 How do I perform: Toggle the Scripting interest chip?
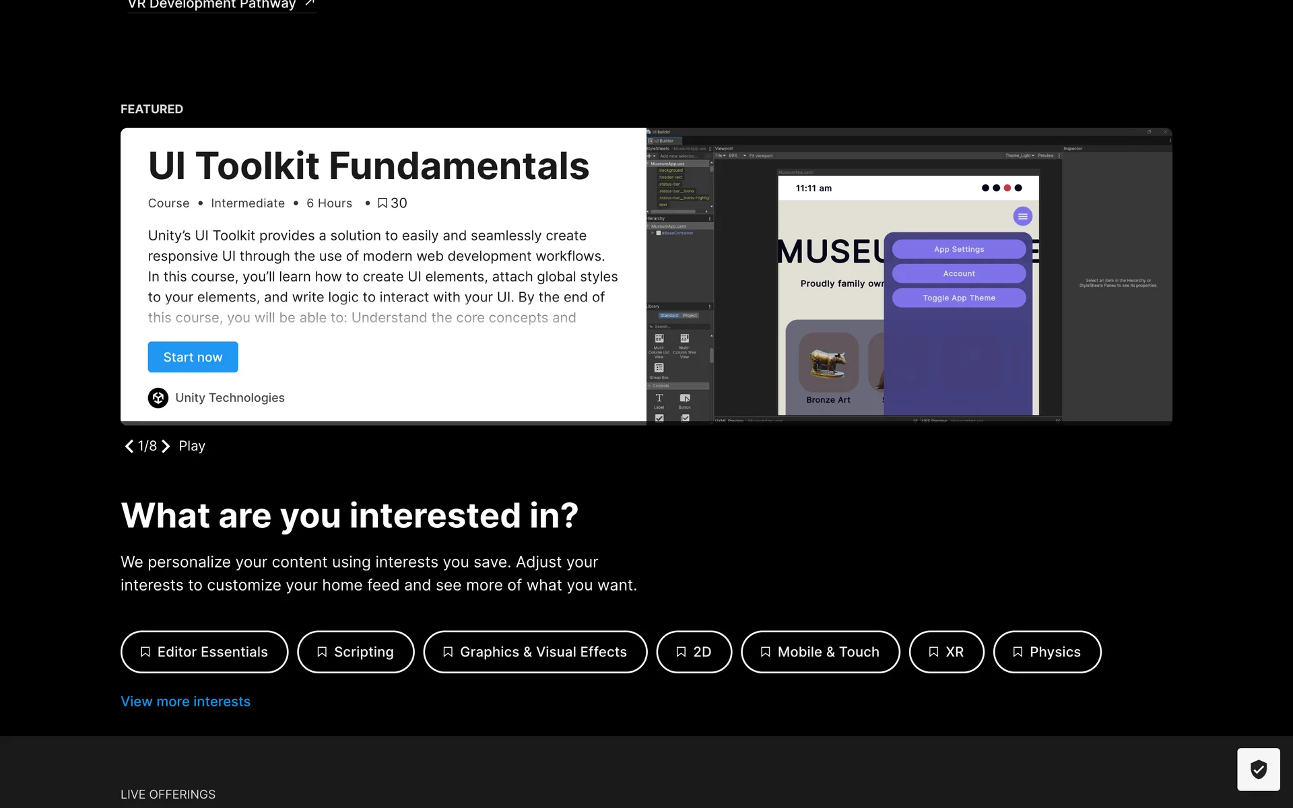pyautogui.click(x=356, y=652)
